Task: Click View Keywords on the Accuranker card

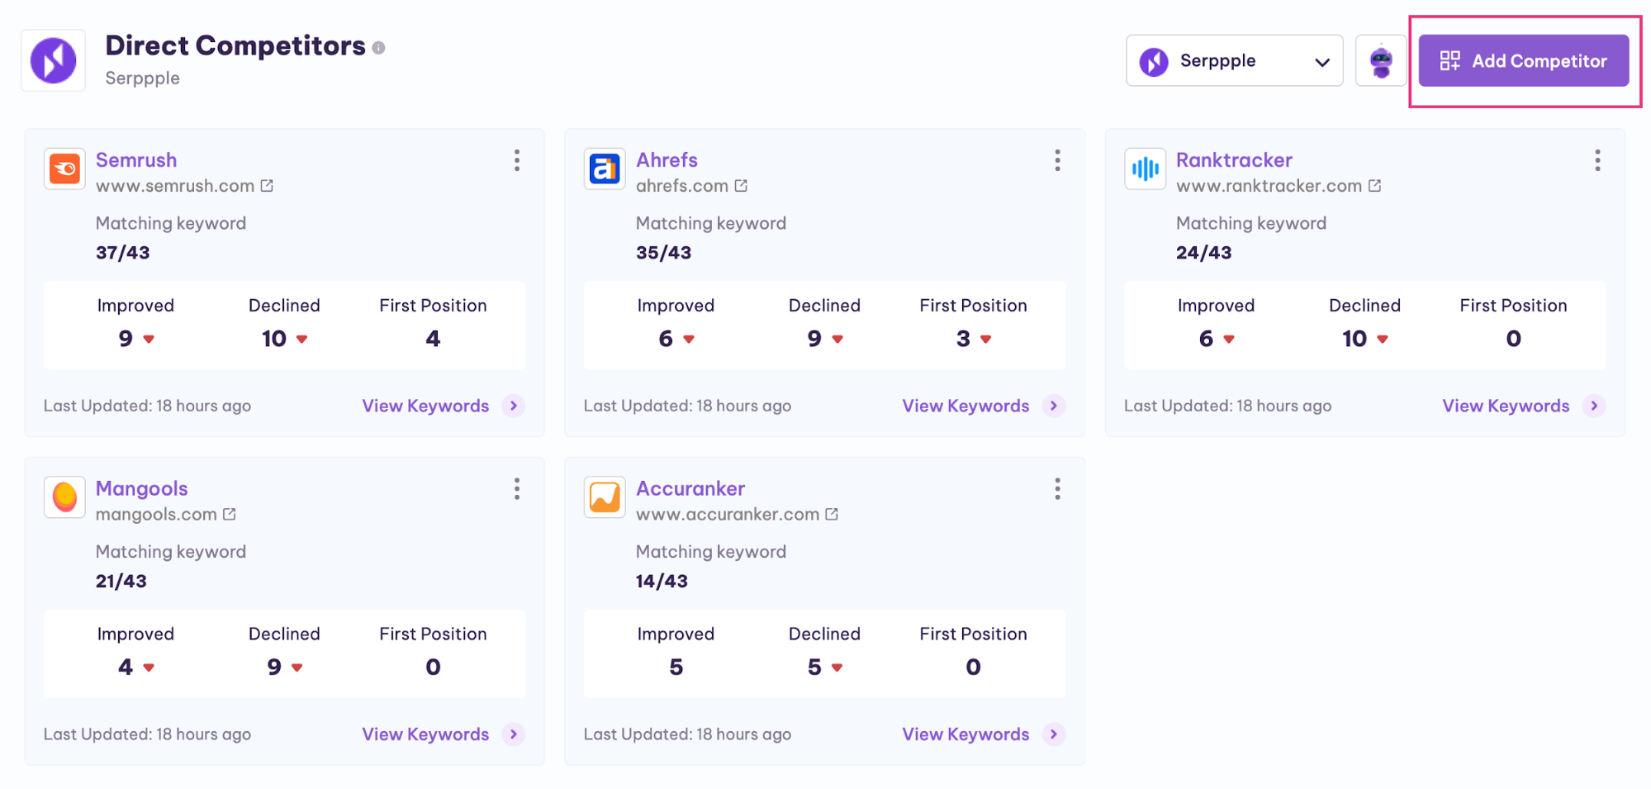Action: click(965, 734)
